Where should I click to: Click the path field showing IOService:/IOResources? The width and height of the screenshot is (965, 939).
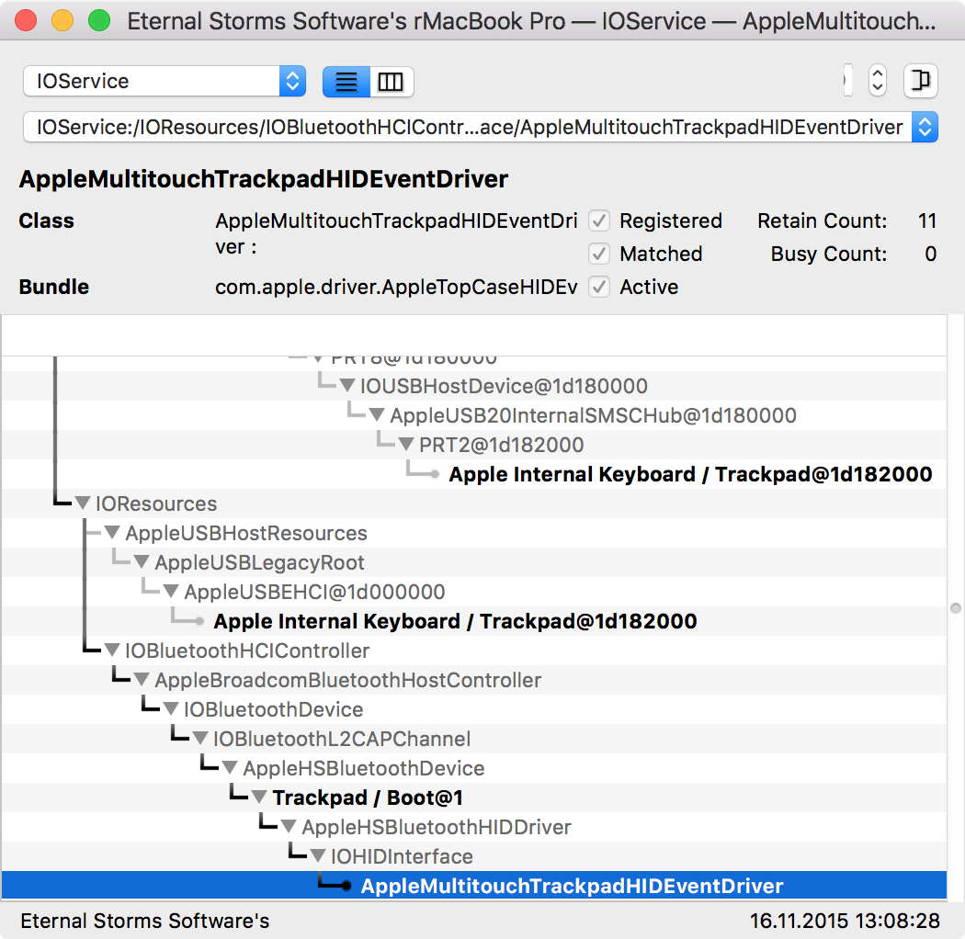468,127
